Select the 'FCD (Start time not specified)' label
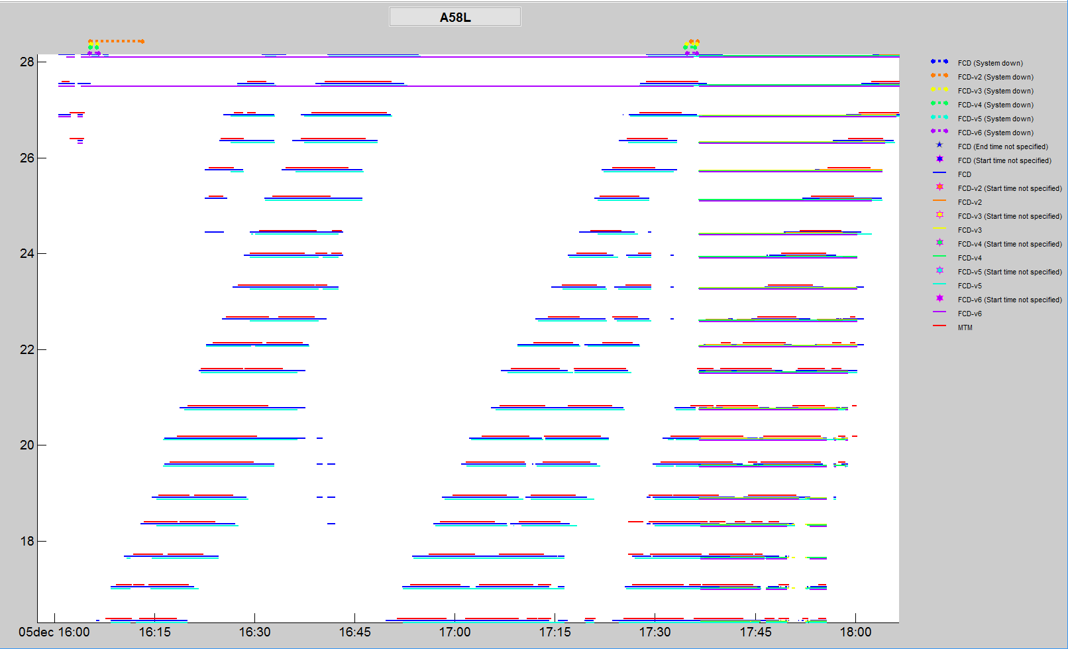The height and width of the screenshot is (649, 1068). (1004, 160)
